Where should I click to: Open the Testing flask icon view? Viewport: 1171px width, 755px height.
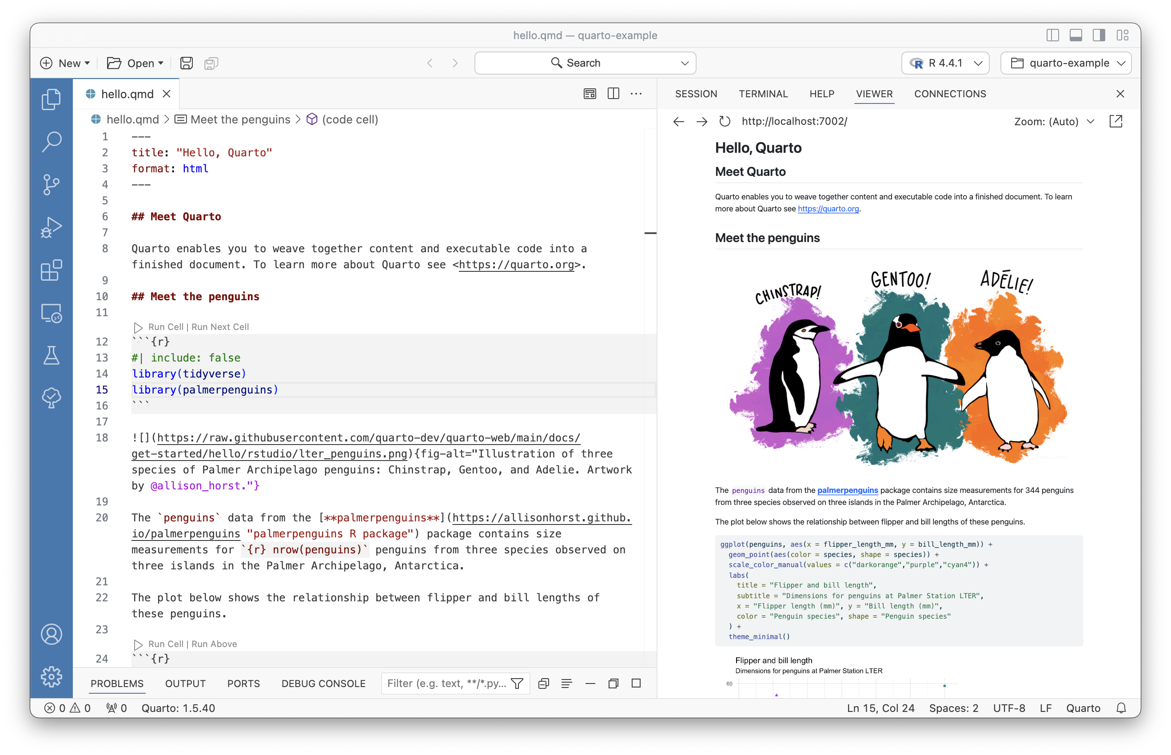[51, 355]
